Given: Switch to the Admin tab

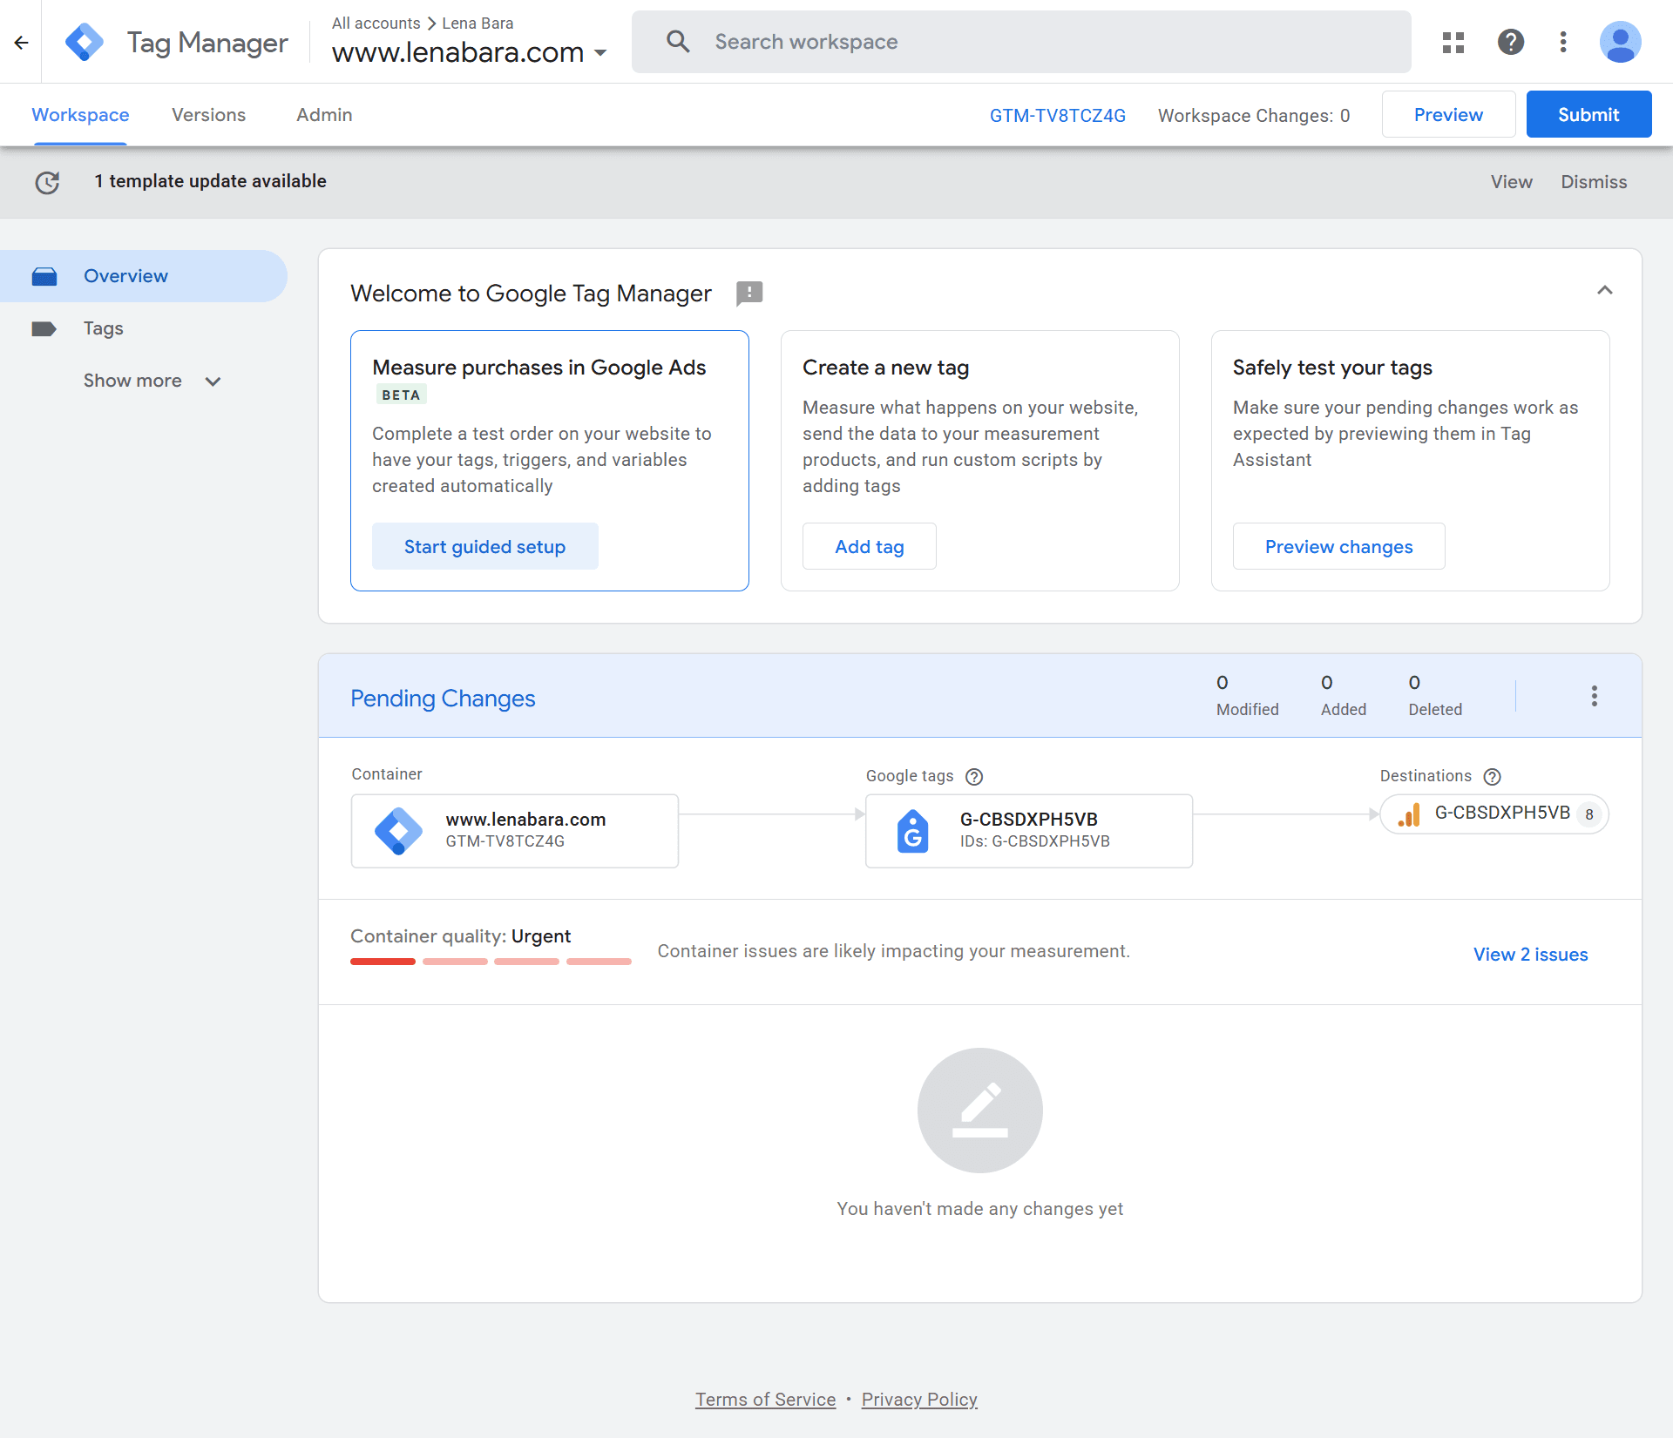Looking at the screenshot, I should click(324, 115).
